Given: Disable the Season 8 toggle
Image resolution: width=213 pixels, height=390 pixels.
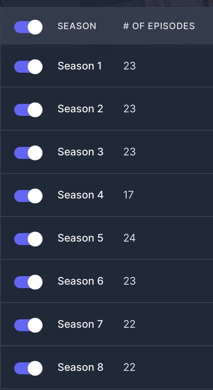Looking at the screenshot, I should pos(28,368).
